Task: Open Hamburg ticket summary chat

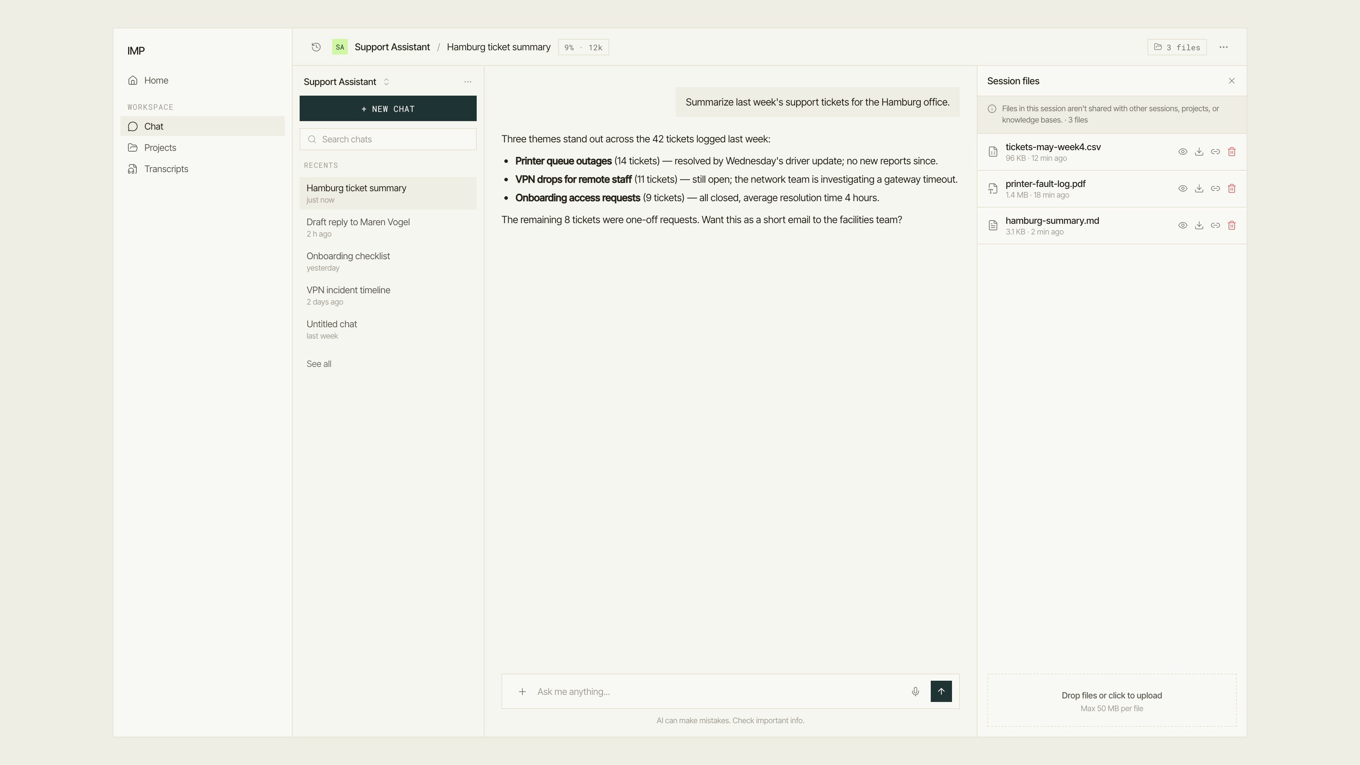Action: pos(388,193)
